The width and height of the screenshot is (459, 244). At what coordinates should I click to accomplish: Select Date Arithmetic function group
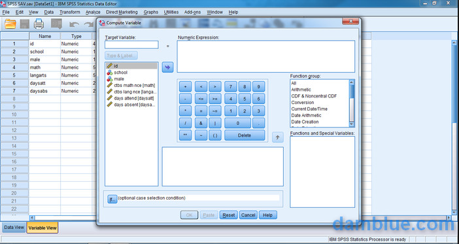tap(306, 115)
